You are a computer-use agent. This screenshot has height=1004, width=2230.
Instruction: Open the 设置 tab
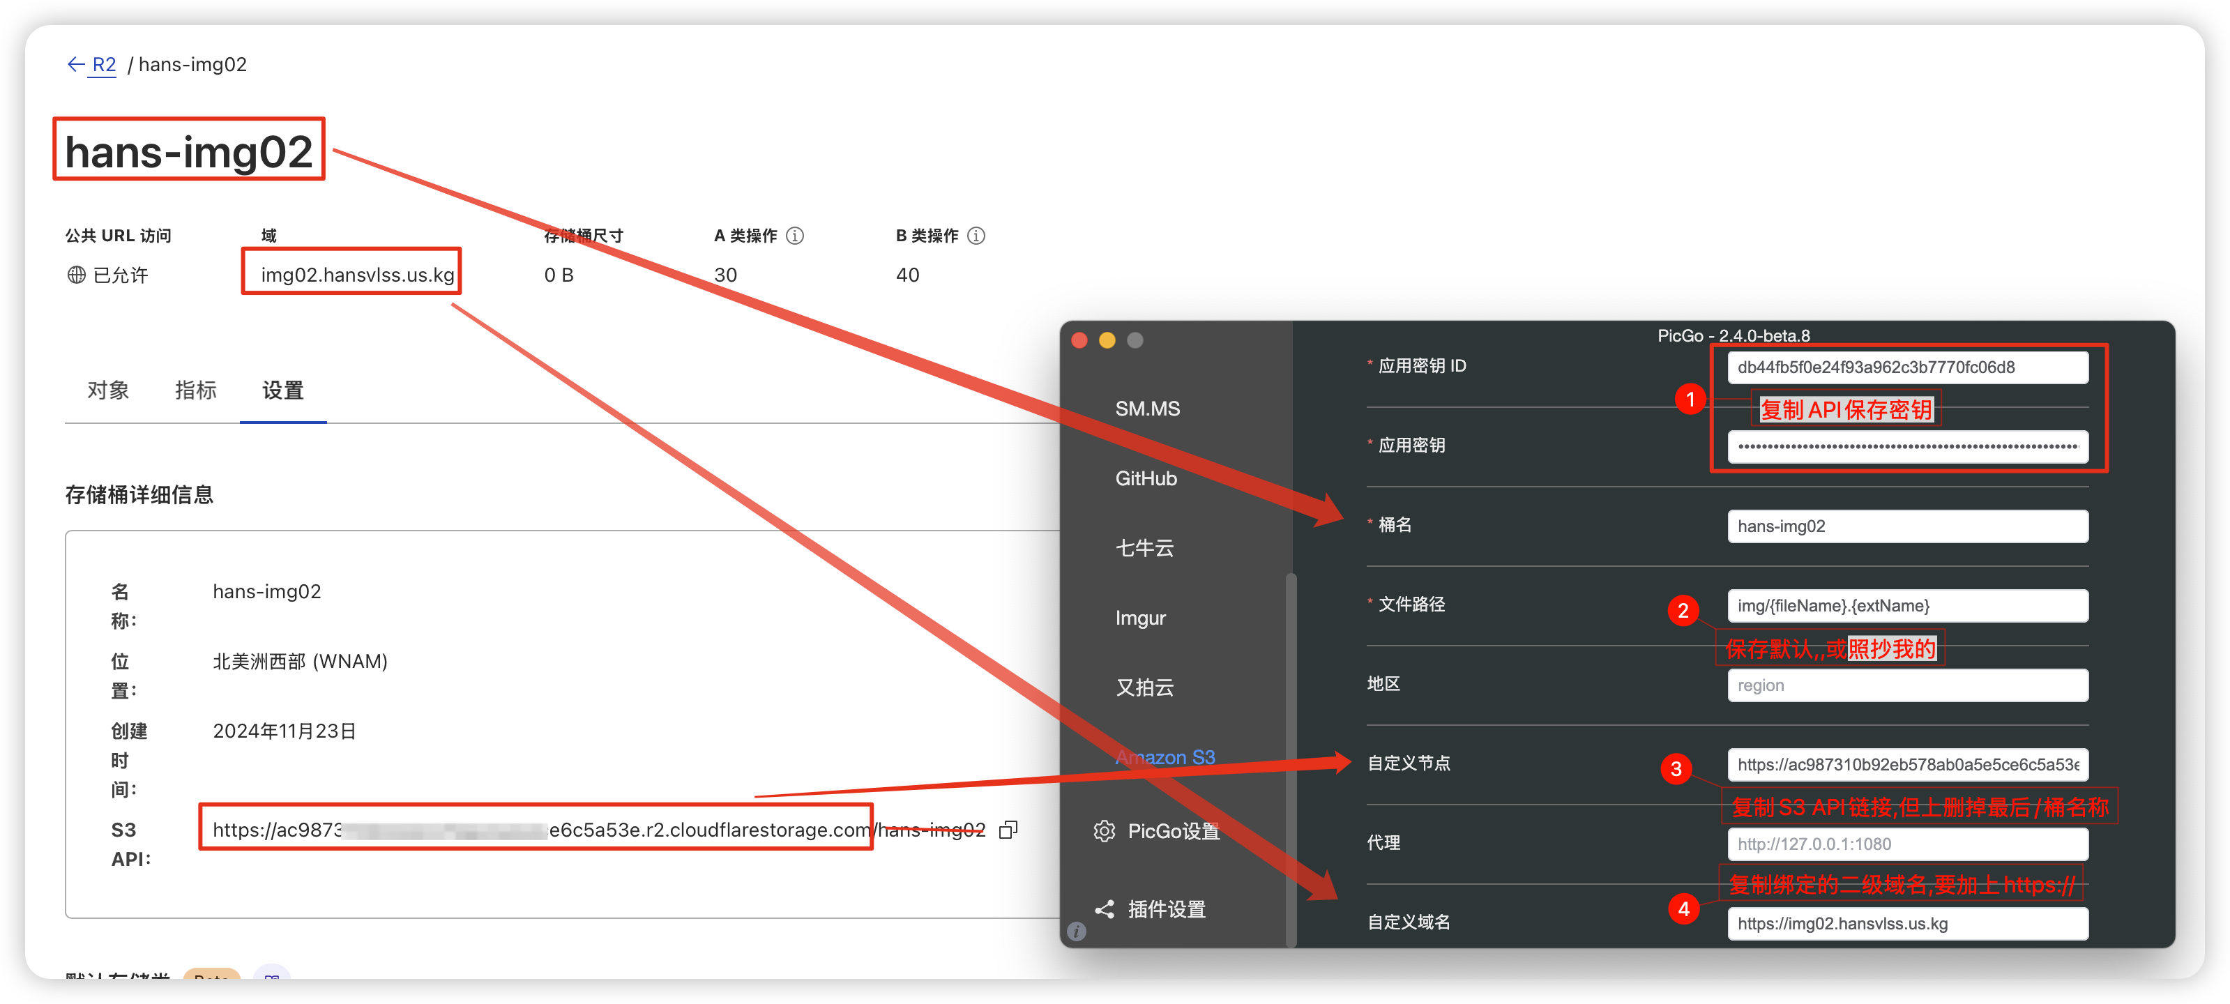click(x=283, y=390)
